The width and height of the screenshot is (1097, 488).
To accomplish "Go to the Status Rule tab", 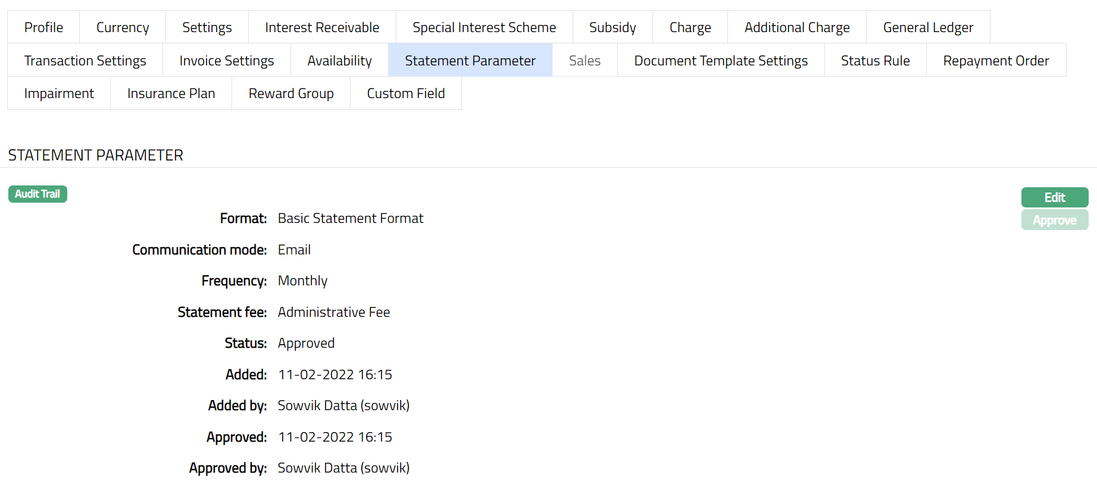I will point(875,61).
